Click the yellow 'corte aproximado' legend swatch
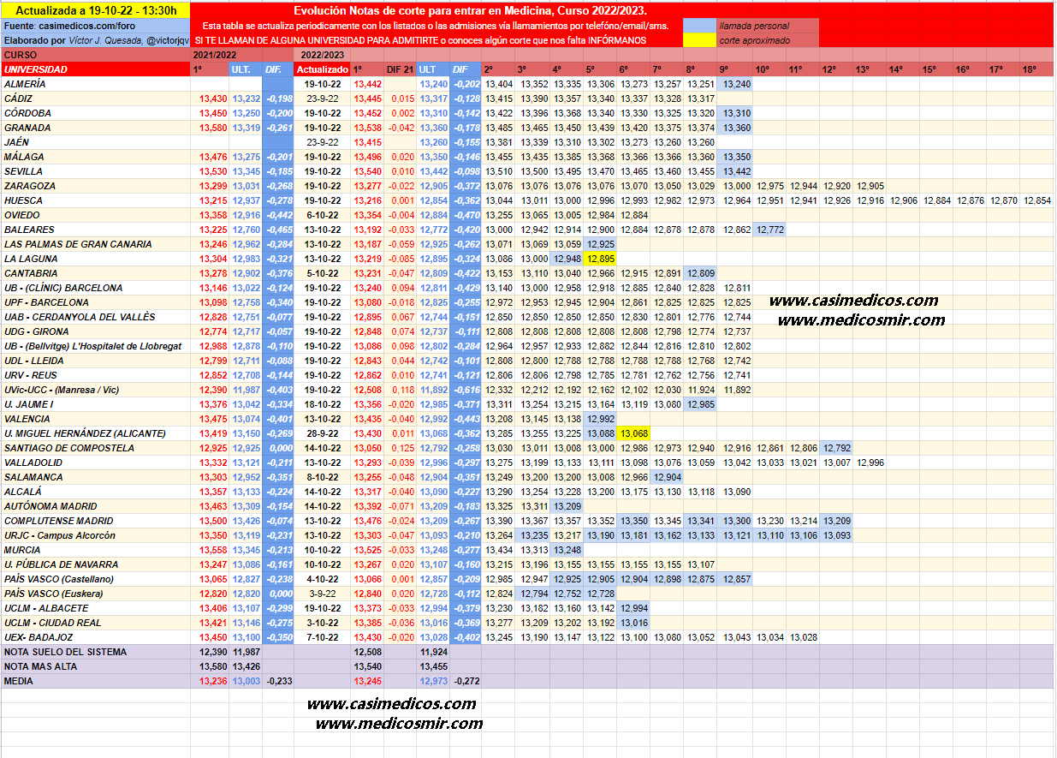 (x=699, y=40)
